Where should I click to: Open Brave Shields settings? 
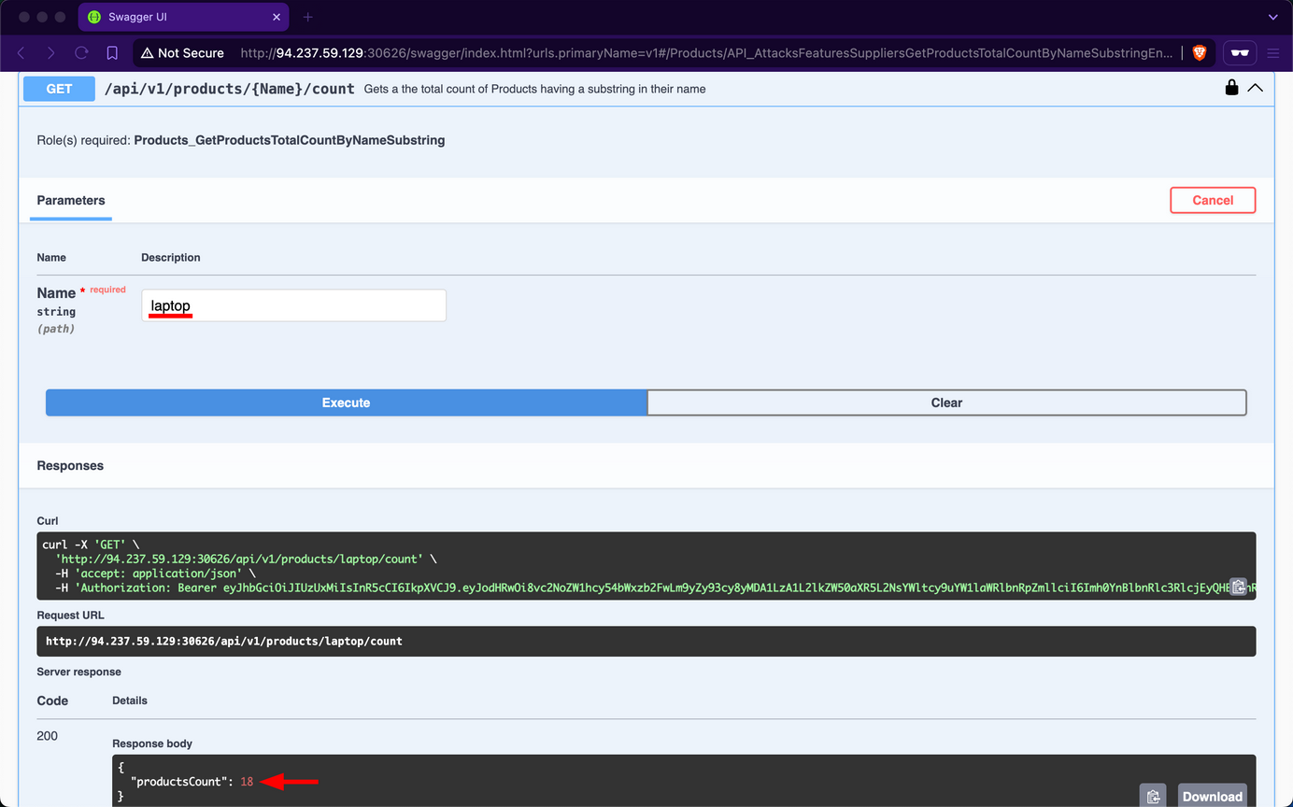coord(1201,53)
